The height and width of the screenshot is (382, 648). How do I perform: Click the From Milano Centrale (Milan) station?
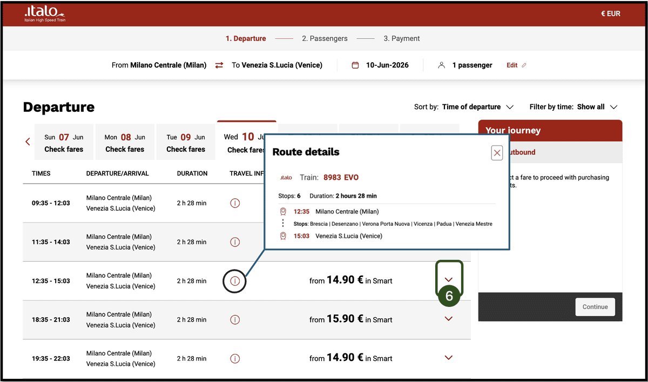[159, 65]
